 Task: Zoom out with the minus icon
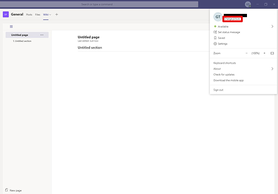click(x=246, y=53)
